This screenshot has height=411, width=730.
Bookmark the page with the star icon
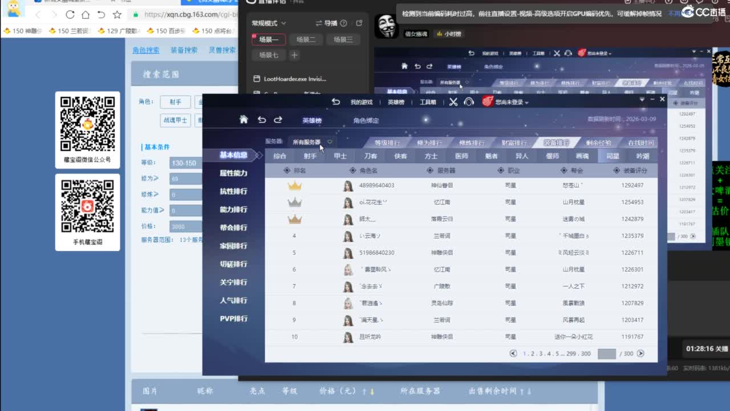point(117,14)
